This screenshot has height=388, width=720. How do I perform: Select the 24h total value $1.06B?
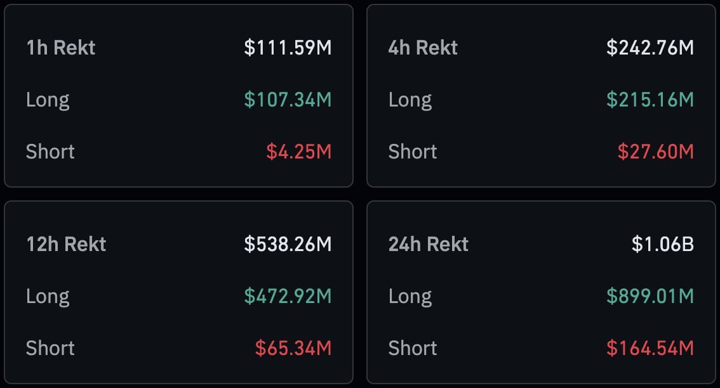pos(662,244)
